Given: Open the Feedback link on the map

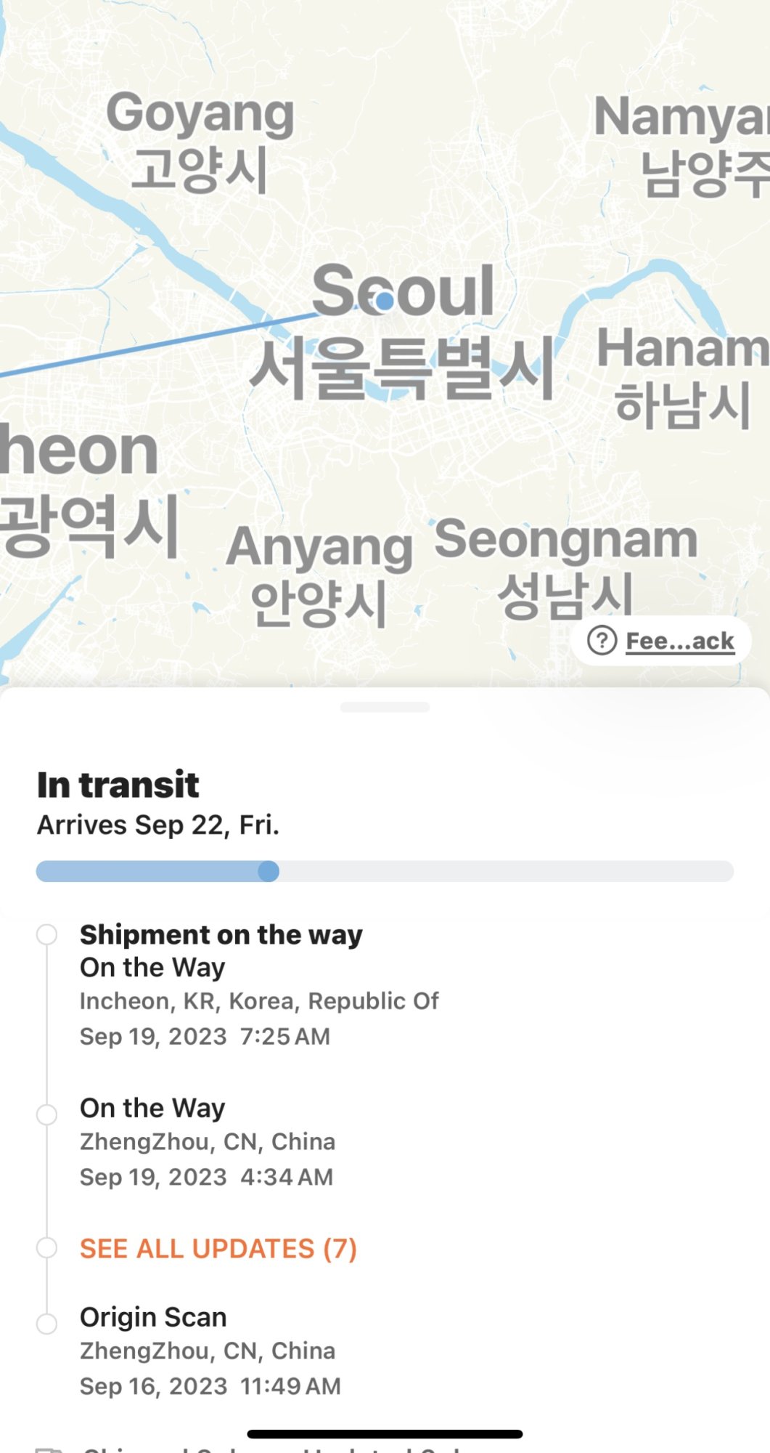Looking at the screenshot, I should (679, 641).
